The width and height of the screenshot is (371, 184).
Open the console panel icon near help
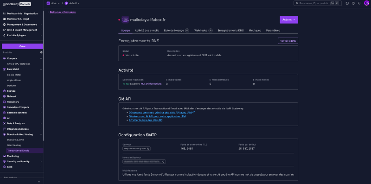347,3
